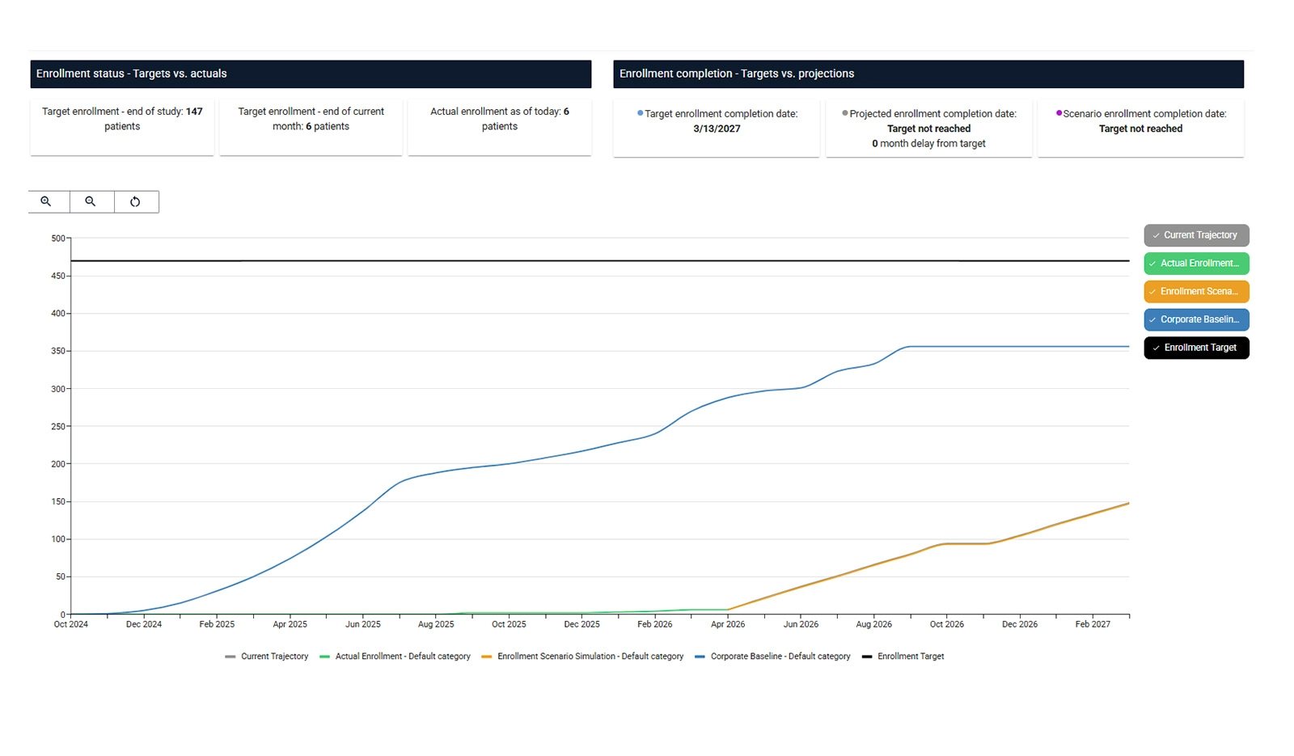Click blue dot beside Target enrollment completion date
Viewport: 1294px width, 756px height.
coord(641,113)
